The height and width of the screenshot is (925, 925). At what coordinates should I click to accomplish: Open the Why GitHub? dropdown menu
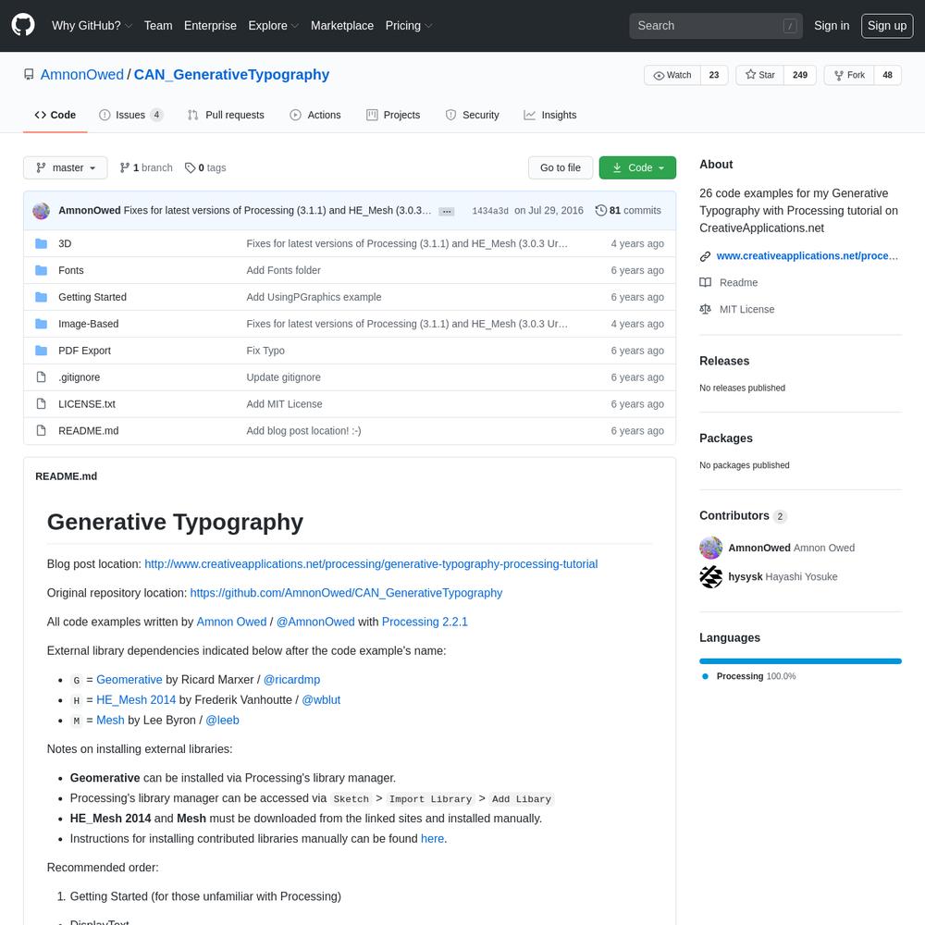pyautogui.click(x=92, y=26)
